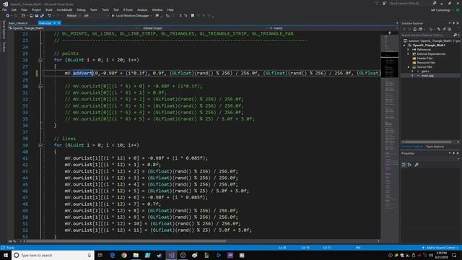Expand the References node
Screen dimensions: 462x260
pos(409,50)
